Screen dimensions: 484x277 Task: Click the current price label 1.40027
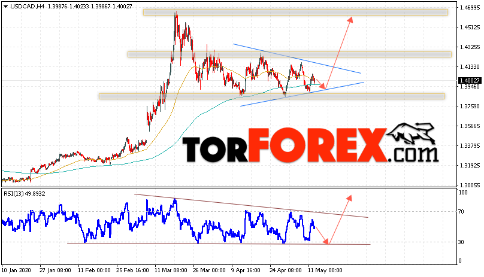(470, 81)
